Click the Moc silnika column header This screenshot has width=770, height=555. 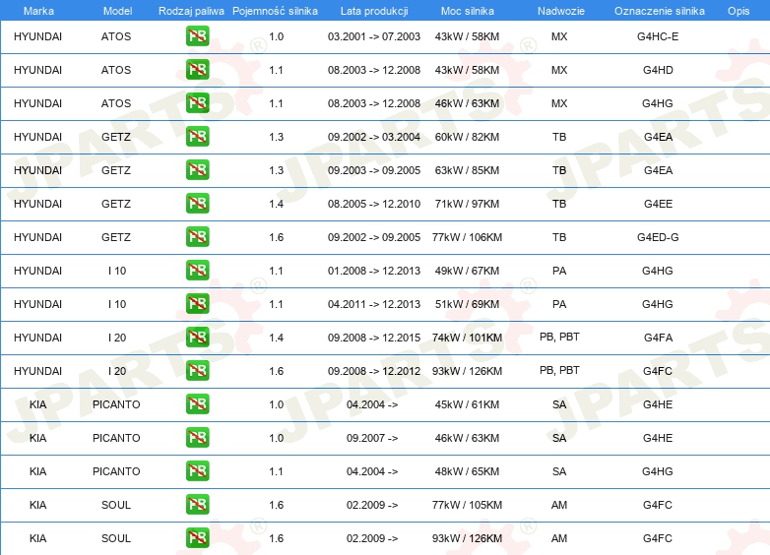pos(468,11)
